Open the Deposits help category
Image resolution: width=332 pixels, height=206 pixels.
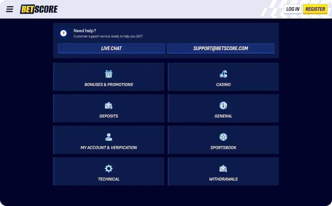pyautogui.click(x=109, y=108)
